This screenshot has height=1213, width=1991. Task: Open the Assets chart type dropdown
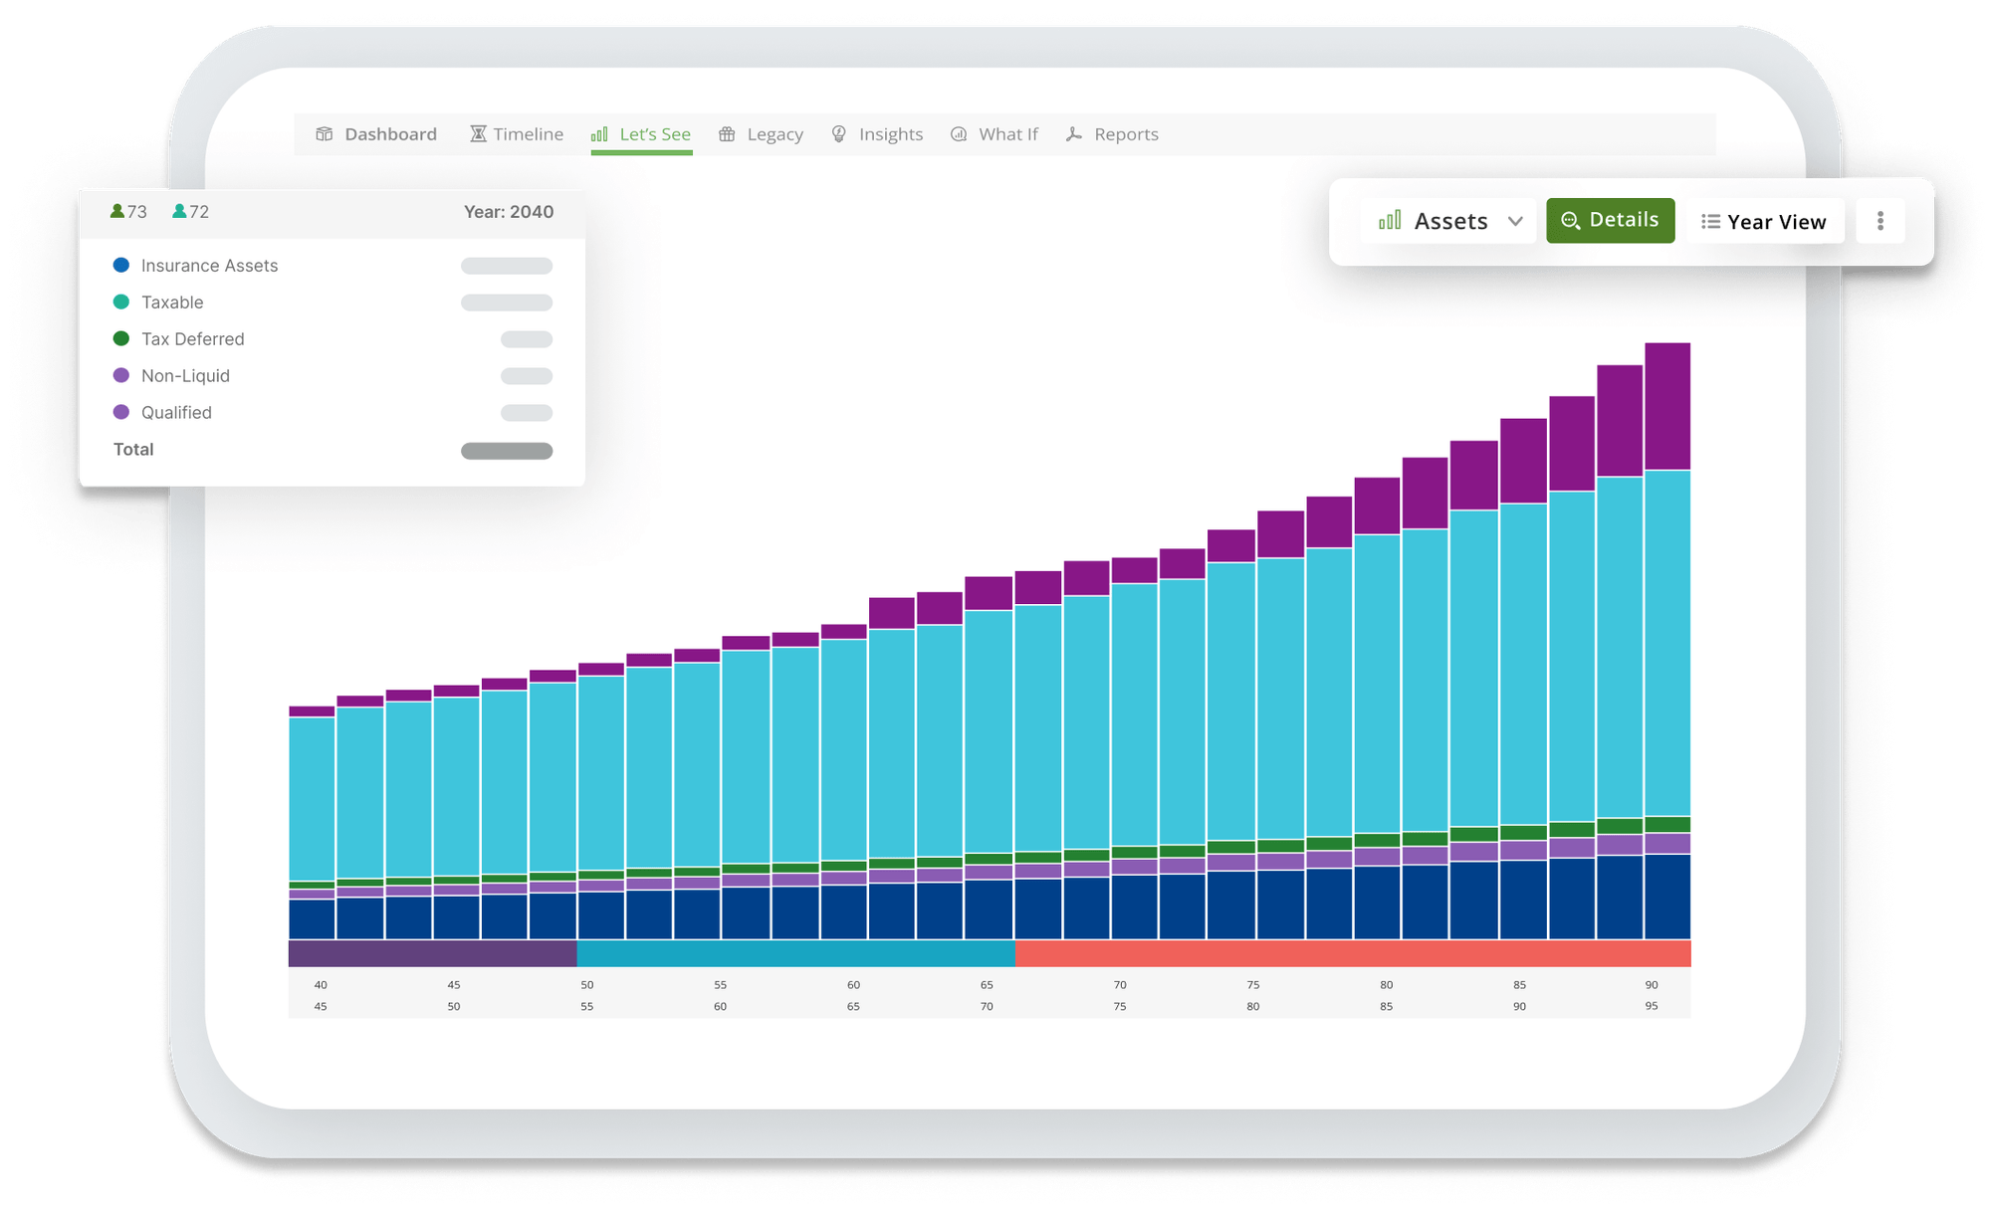(1448, 221)
